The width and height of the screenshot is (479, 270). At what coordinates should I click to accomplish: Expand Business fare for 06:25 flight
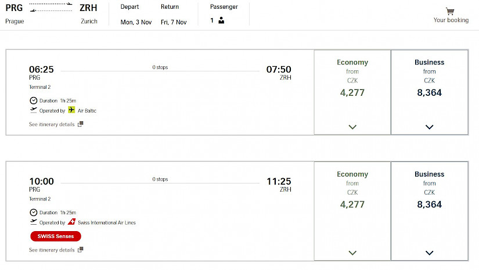(430, 127)
